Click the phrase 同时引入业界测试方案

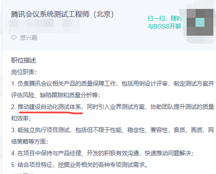pos(116,107)
